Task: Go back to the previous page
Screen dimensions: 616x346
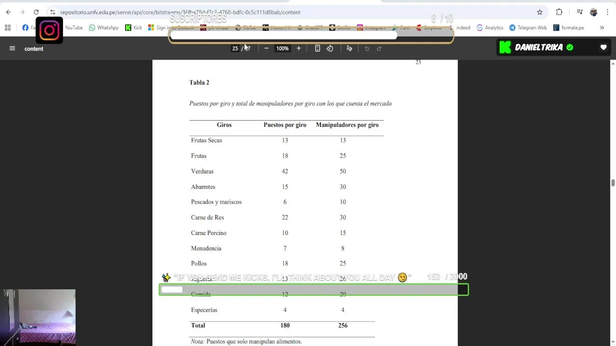Action: point(8,12)
